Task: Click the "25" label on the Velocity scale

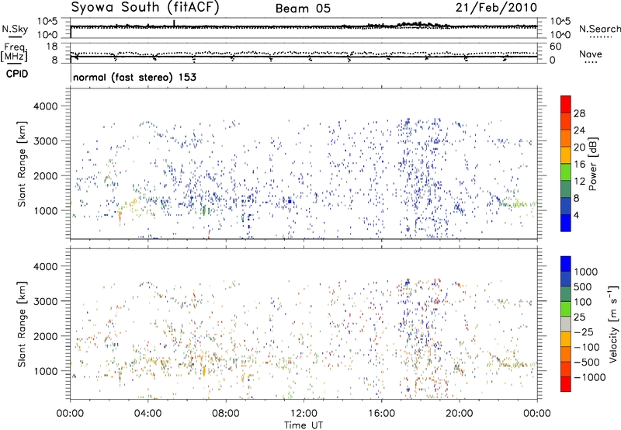Action: point(580,317)
